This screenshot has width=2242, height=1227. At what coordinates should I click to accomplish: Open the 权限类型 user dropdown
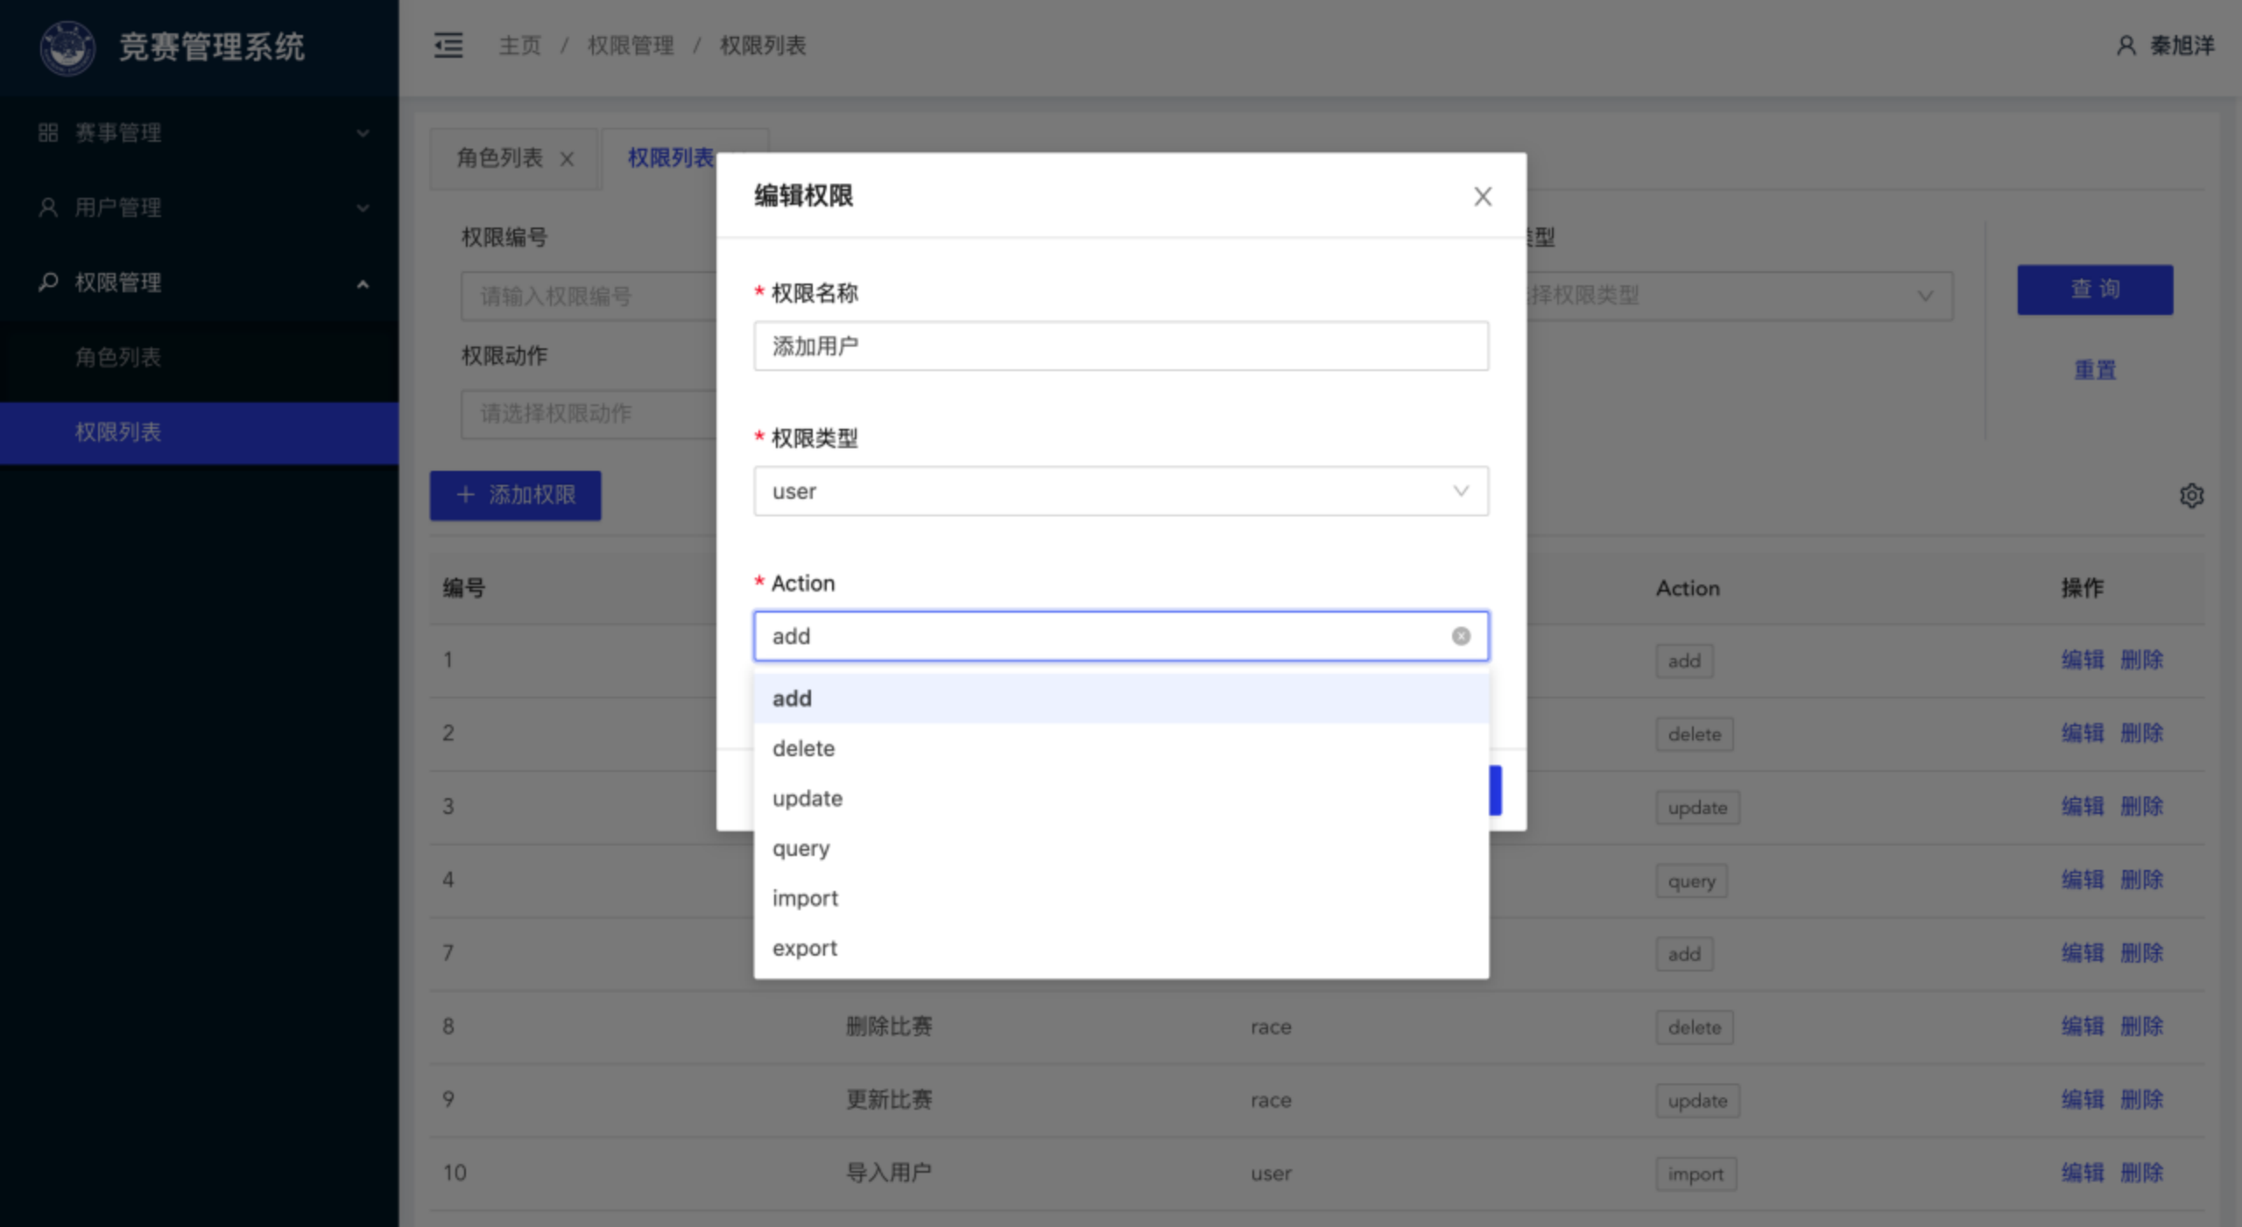(x=1120, y=491)
